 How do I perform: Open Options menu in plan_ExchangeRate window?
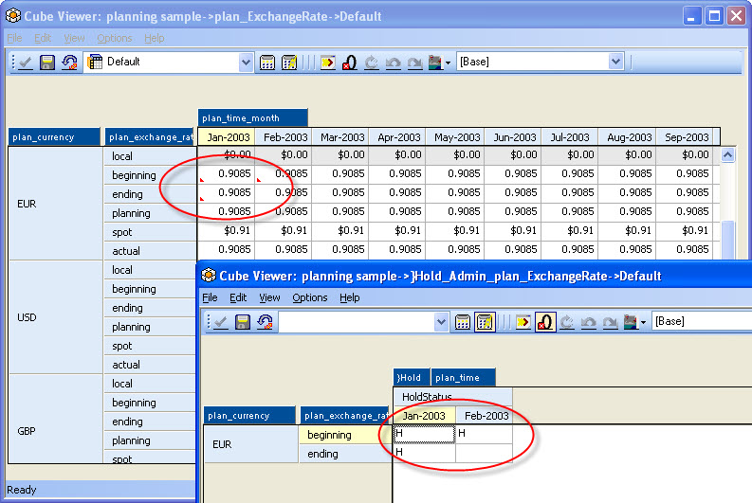click(x=114, y=38)
